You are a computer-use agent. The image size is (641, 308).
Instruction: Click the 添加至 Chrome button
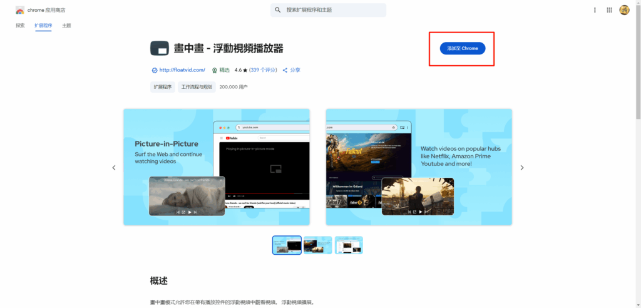click(x=463, y=48)
